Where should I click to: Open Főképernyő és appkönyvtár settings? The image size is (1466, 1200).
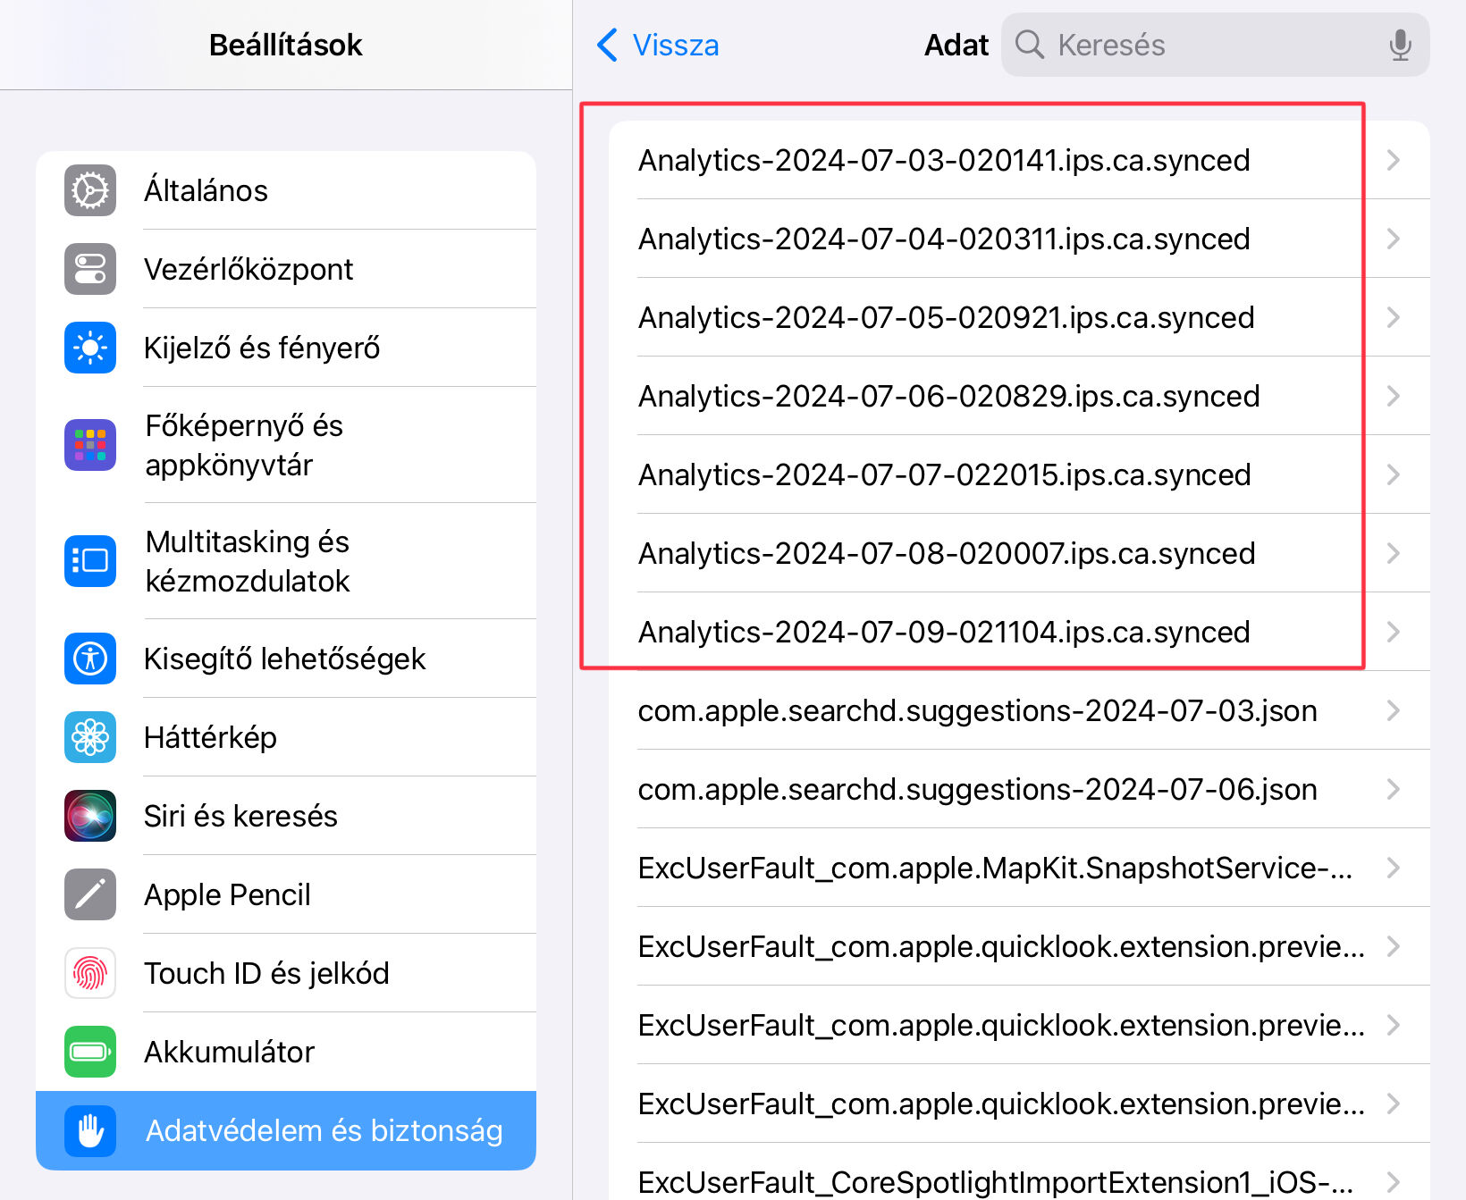tap(244, 445)
